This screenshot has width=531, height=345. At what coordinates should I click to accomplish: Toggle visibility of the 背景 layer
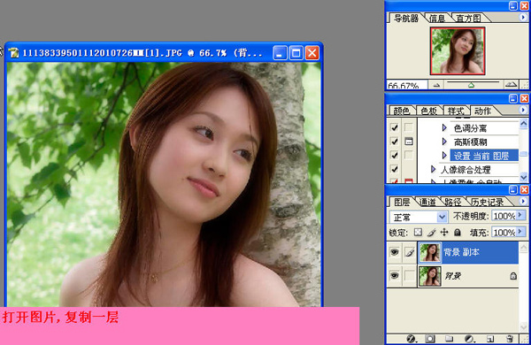(394, 276)
